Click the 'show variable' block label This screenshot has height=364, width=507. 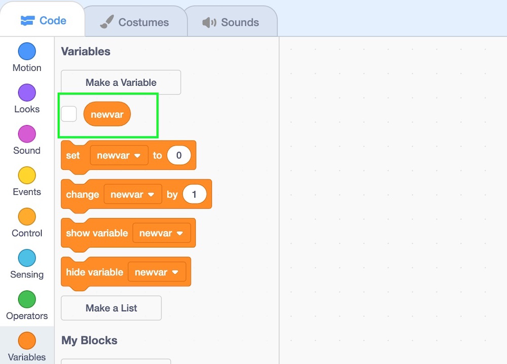point(97,233)
